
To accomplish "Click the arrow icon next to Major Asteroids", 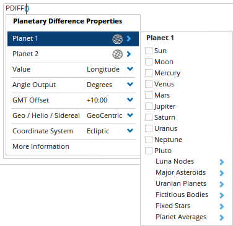I will coord(221,173).
